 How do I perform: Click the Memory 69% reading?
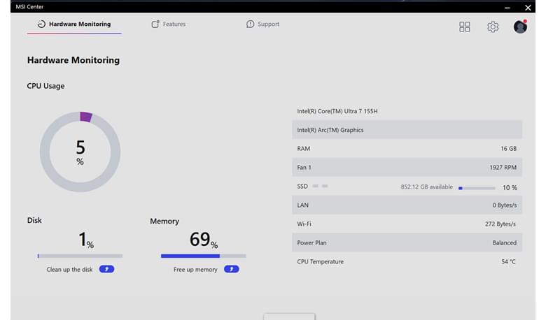pos(204,240)
